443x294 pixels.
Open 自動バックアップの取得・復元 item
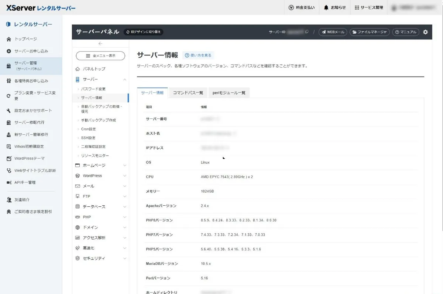[x=102, y=109]
